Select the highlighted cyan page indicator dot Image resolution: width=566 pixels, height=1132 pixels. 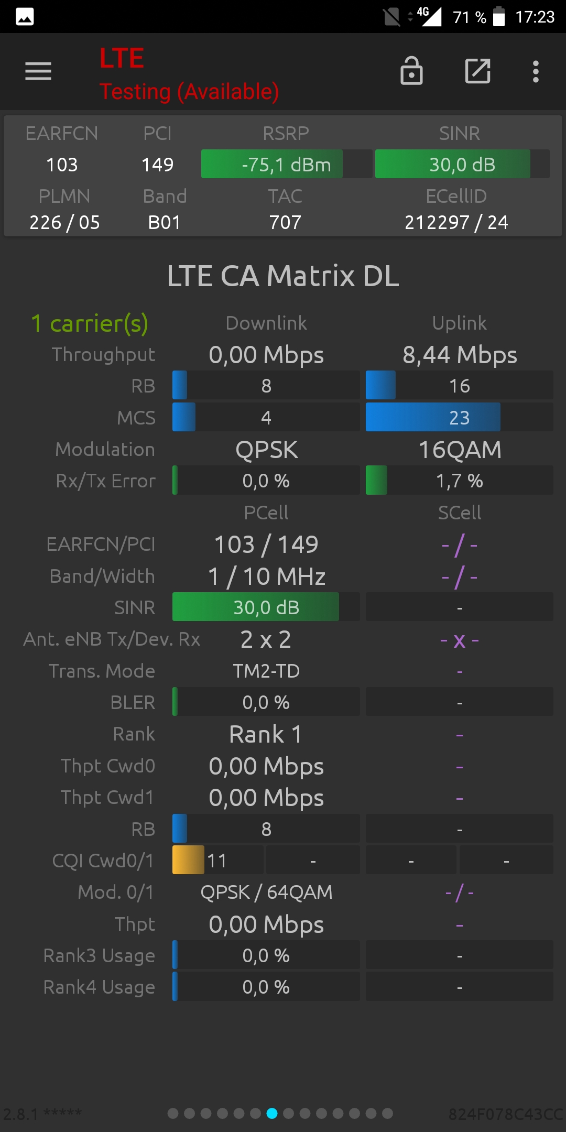272,1113
